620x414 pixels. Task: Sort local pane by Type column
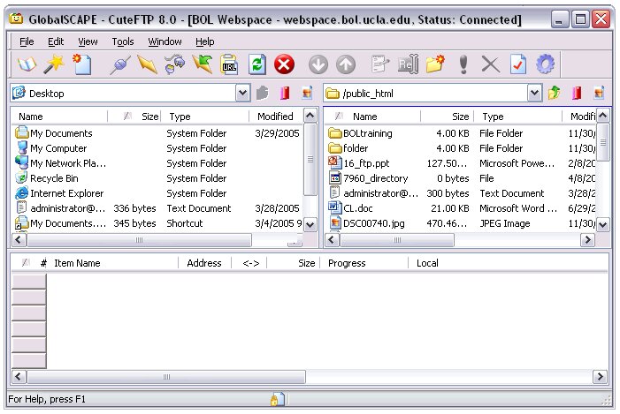pos(205,117)
